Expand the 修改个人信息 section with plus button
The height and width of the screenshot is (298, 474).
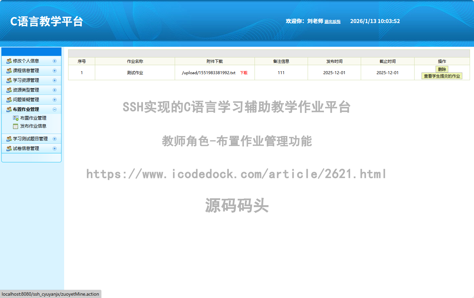(54, 61)
